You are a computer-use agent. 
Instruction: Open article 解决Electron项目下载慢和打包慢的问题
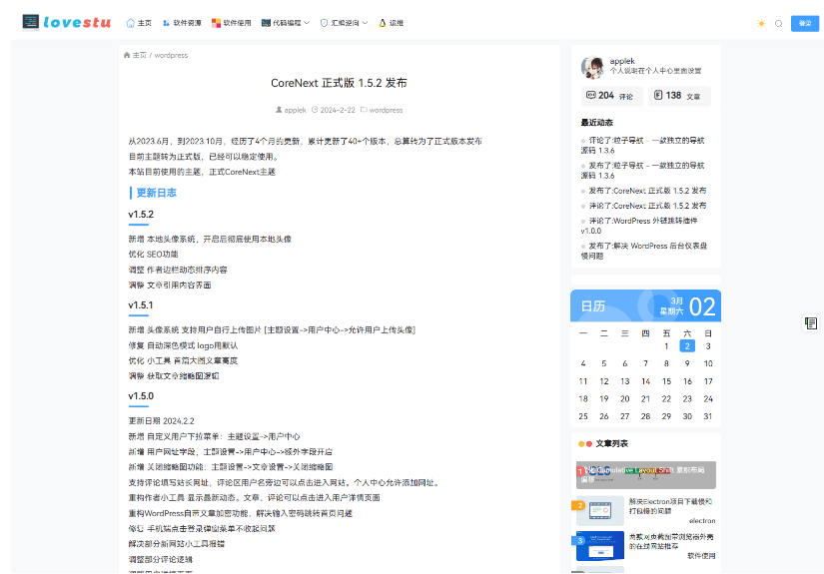670,506
